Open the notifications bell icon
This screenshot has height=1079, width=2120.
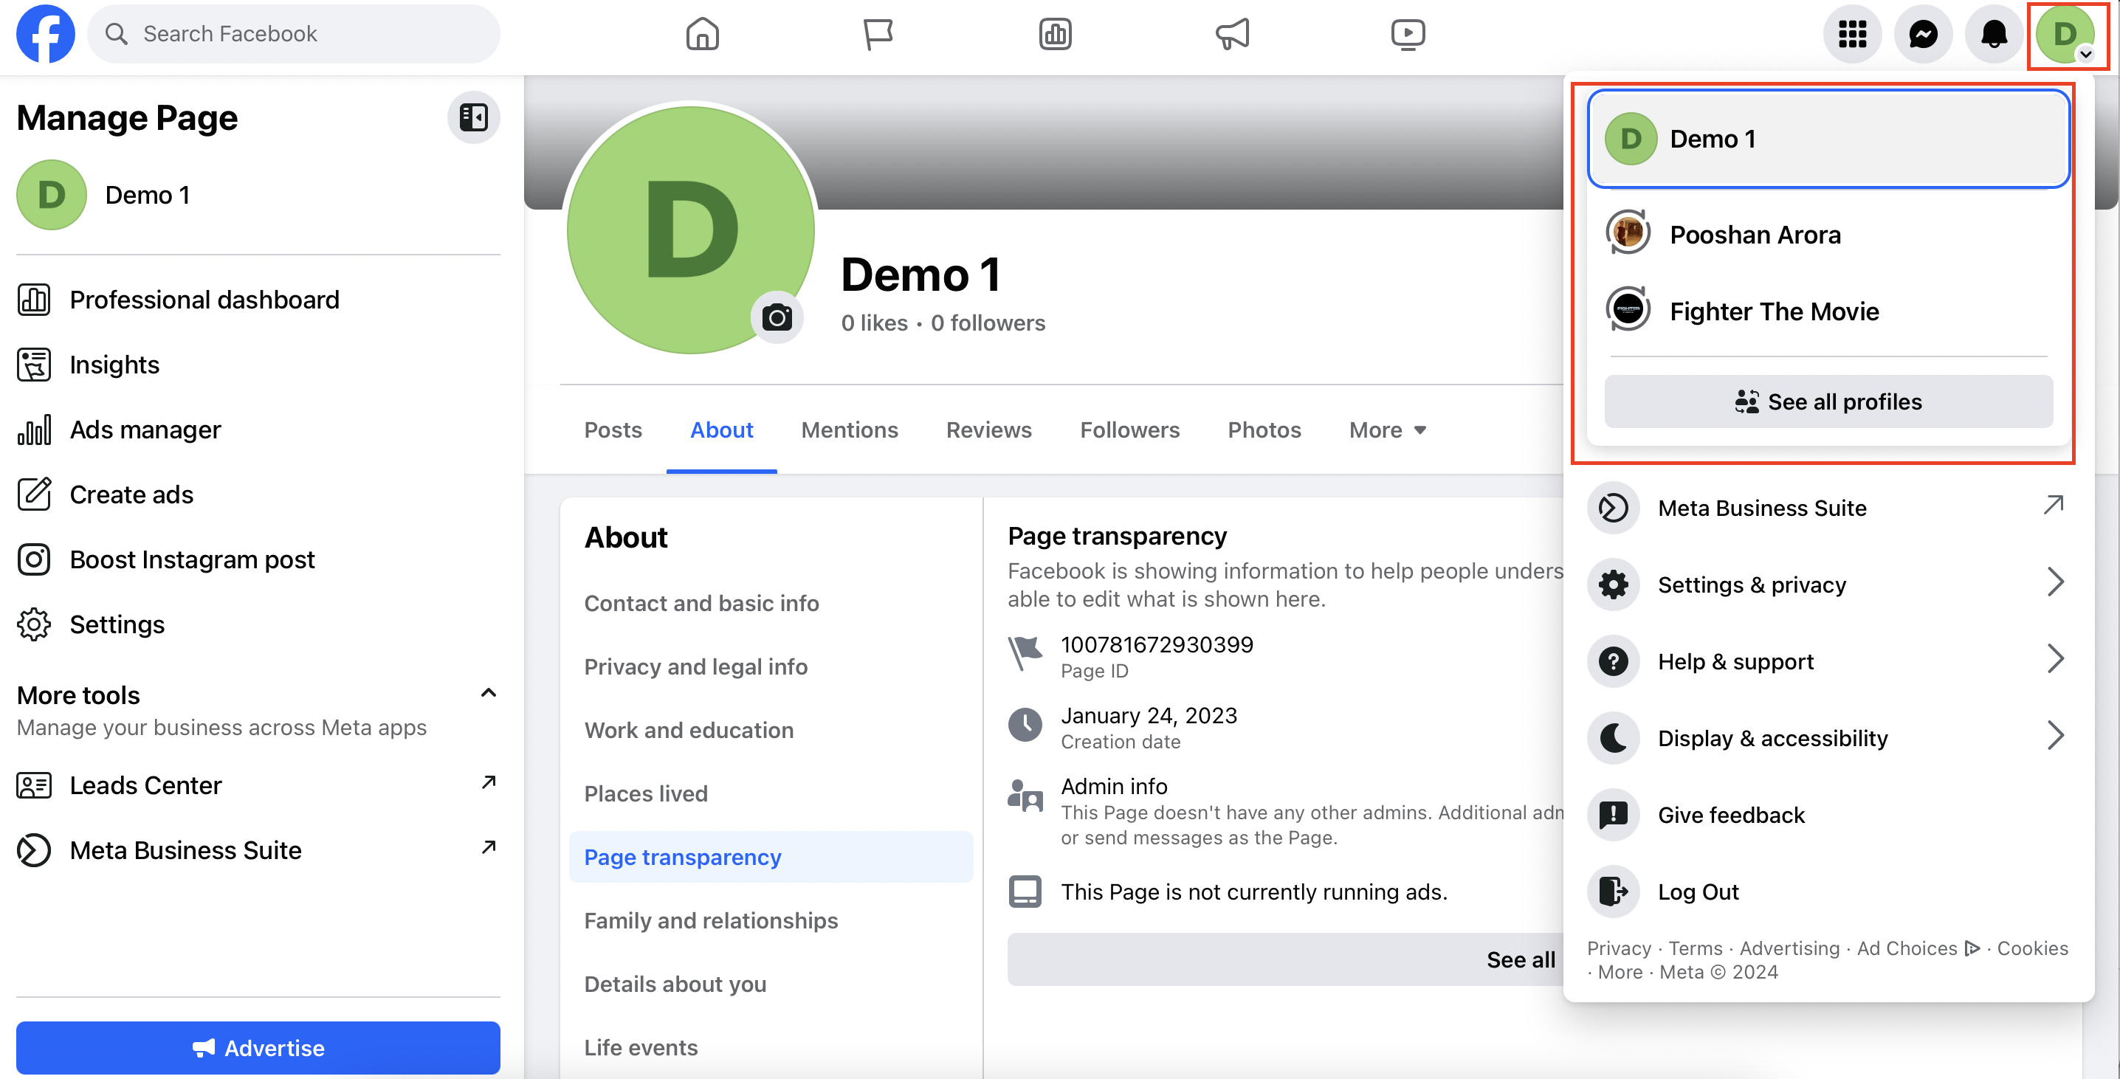click(1993, 34)
